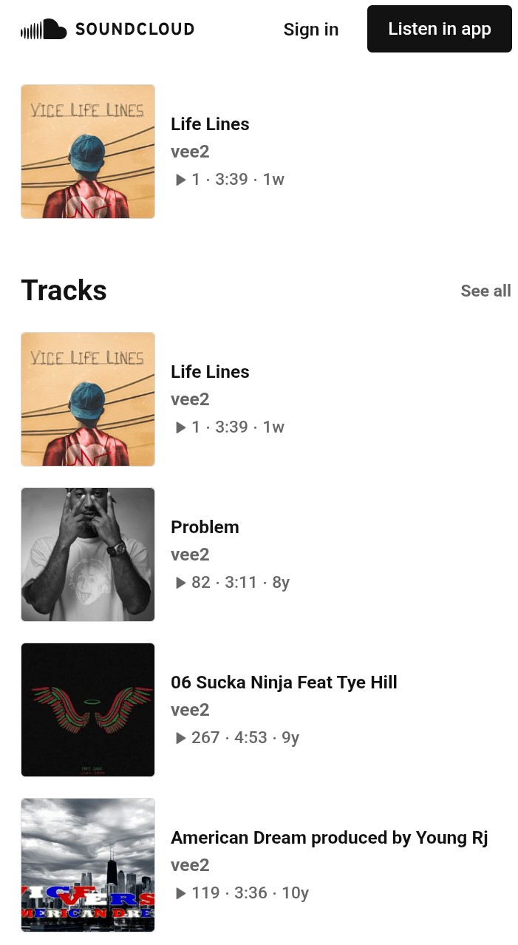
Task: Click the SOUNDCLOUD wordmark text
Action: click(x=134, y=30)
